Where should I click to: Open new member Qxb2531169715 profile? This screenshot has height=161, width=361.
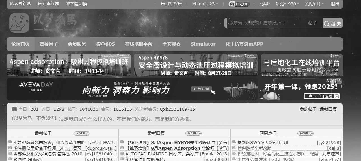pos(177,109)
